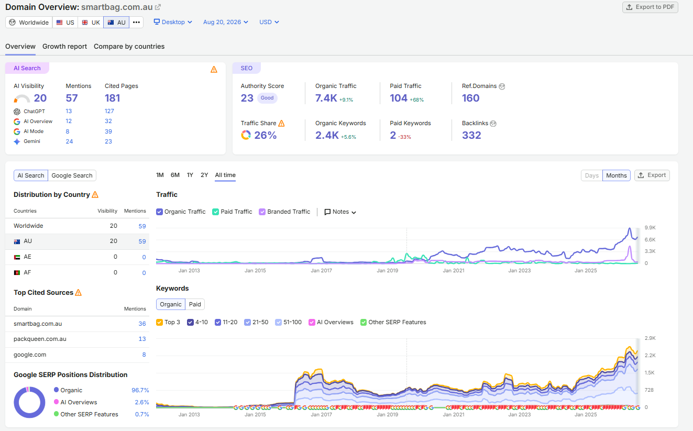Uncheck the Organic Traffic checkbox
Image resolution: width=693 pixels, height=431 pixels.
160,212
